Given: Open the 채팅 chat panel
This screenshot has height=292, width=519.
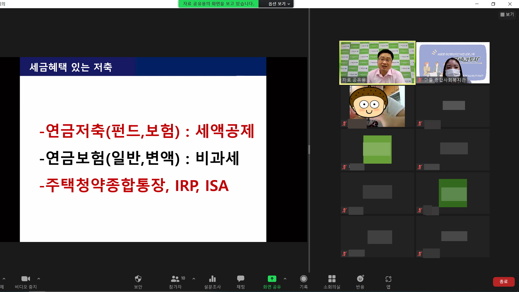Looking at the screenshot, I should [x=240, y=279].
